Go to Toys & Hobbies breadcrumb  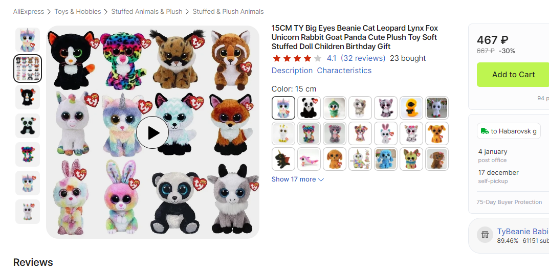(x=78, y=11)
